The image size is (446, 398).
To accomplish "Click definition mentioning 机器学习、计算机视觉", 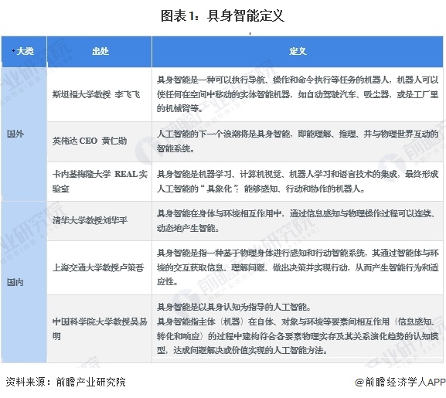I will click(298, 182).
